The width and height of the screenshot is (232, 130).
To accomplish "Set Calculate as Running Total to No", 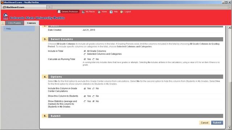I will pyautogui.click(x=94, y=59).
